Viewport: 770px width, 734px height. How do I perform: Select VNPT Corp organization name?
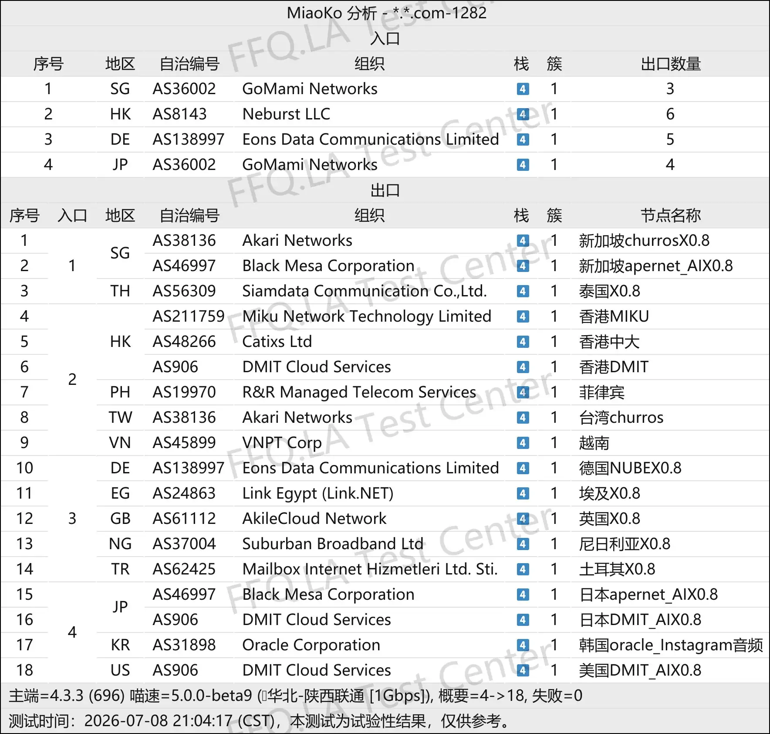coord(282,443)
